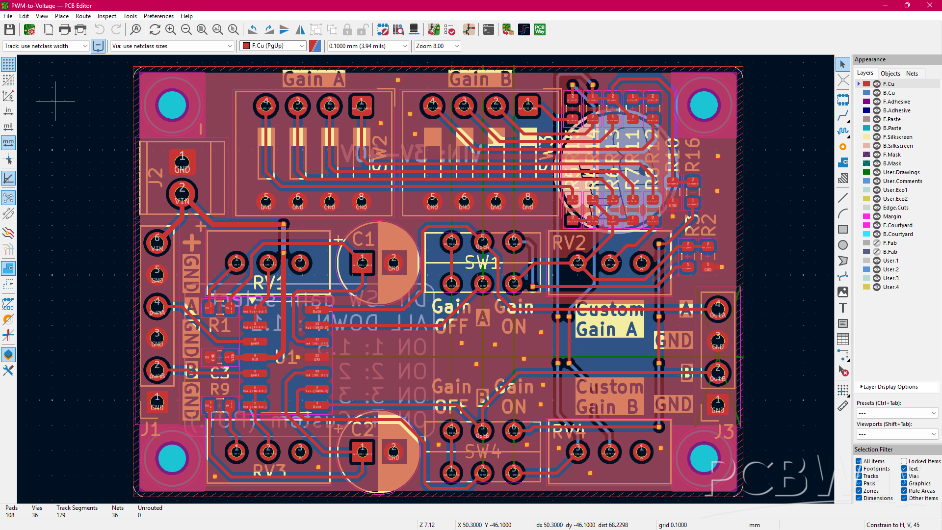Activate the Add Via tool

click(843, 147)
